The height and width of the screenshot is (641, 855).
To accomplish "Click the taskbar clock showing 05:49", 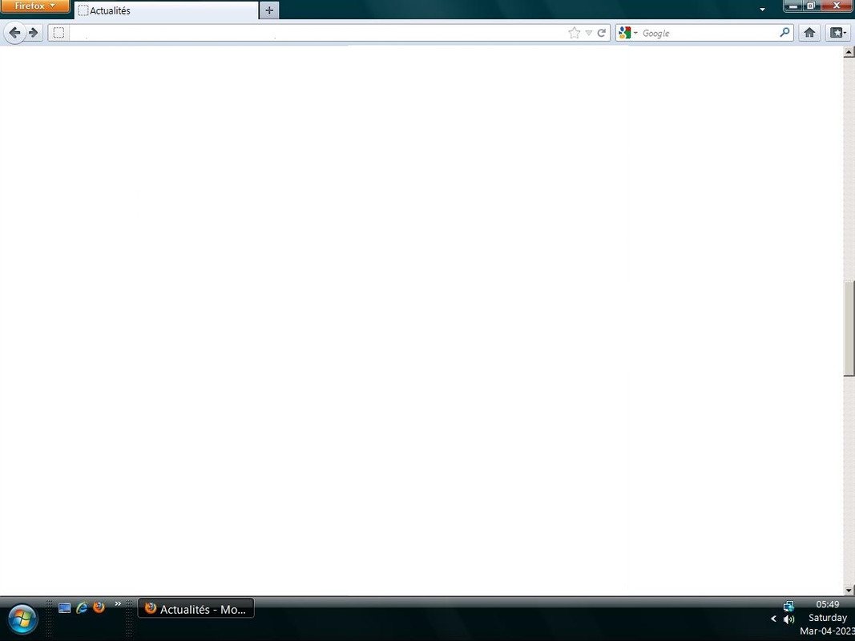I will pos(827,604).
